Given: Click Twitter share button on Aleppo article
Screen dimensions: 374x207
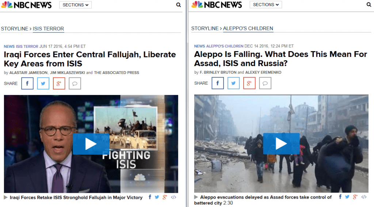Looking at the screenshot, I should 233,83.
